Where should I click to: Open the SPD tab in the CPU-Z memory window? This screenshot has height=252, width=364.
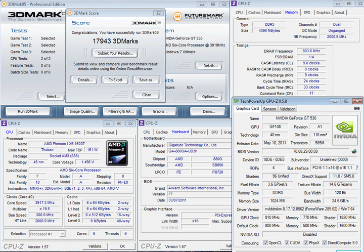307,13
